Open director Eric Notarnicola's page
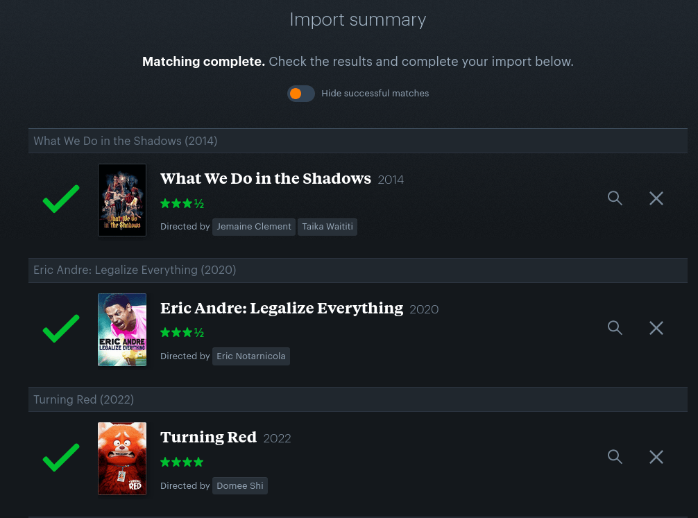The height and width of the screenshot is (518, 698). (x=251, y=356)
